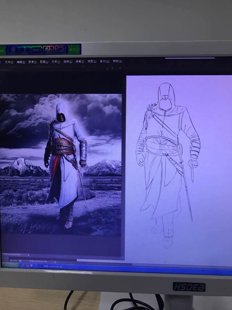
Task: Open the Windows Start button
Action: click(x=10, y=265)
